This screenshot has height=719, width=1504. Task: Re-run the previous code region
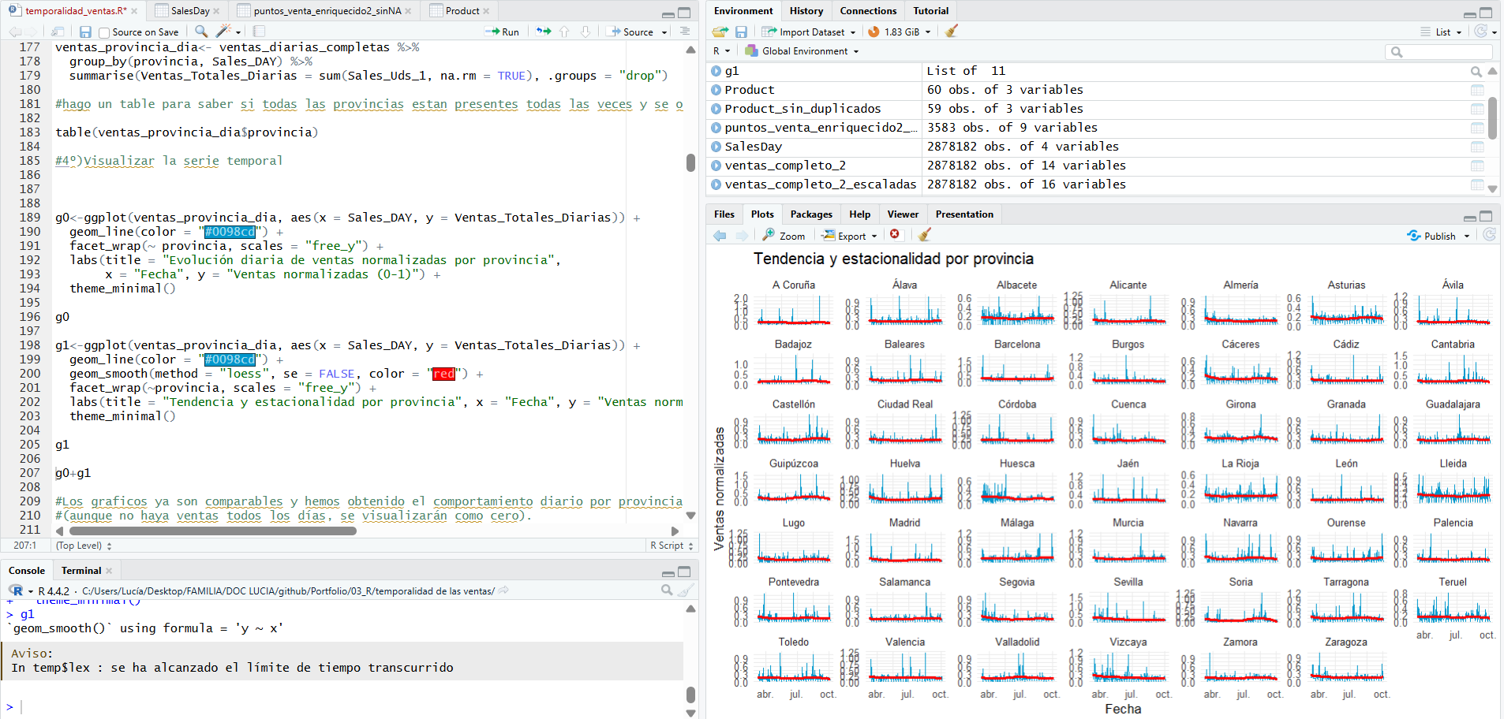[544, 32]
